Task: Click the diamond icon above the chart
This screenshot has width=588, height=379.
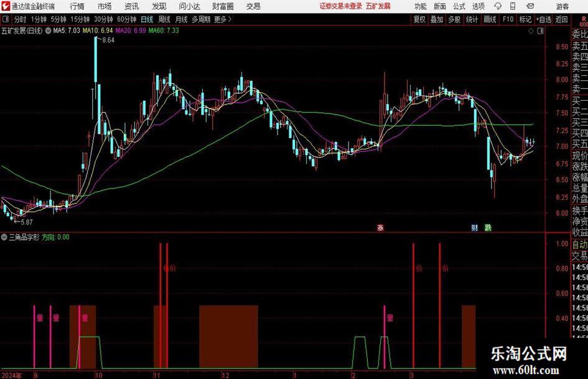Action: coord(531,31)
